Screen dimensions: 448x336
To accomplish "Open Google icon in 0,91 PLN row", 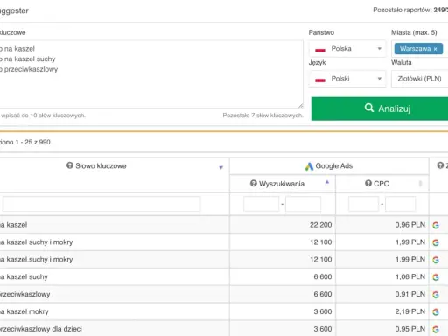I will click(436, 295).
